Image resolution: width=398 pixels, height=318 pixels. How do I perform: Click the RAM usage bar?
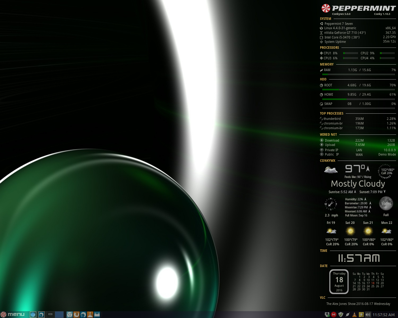[359, 75]
